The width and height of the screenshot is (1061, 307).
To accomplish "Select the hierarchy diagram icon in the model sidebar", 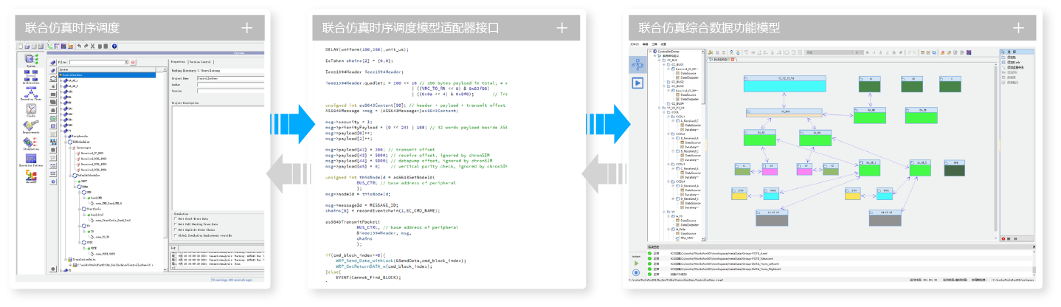I will pos(636,64).
